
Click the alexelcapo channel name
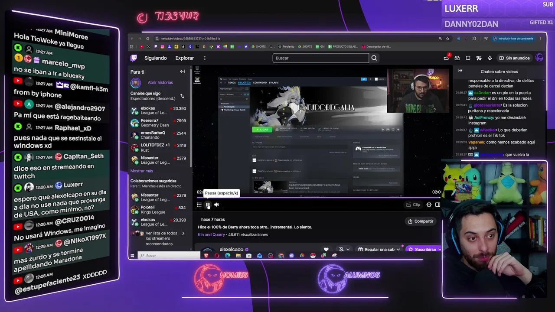[232, 250]
